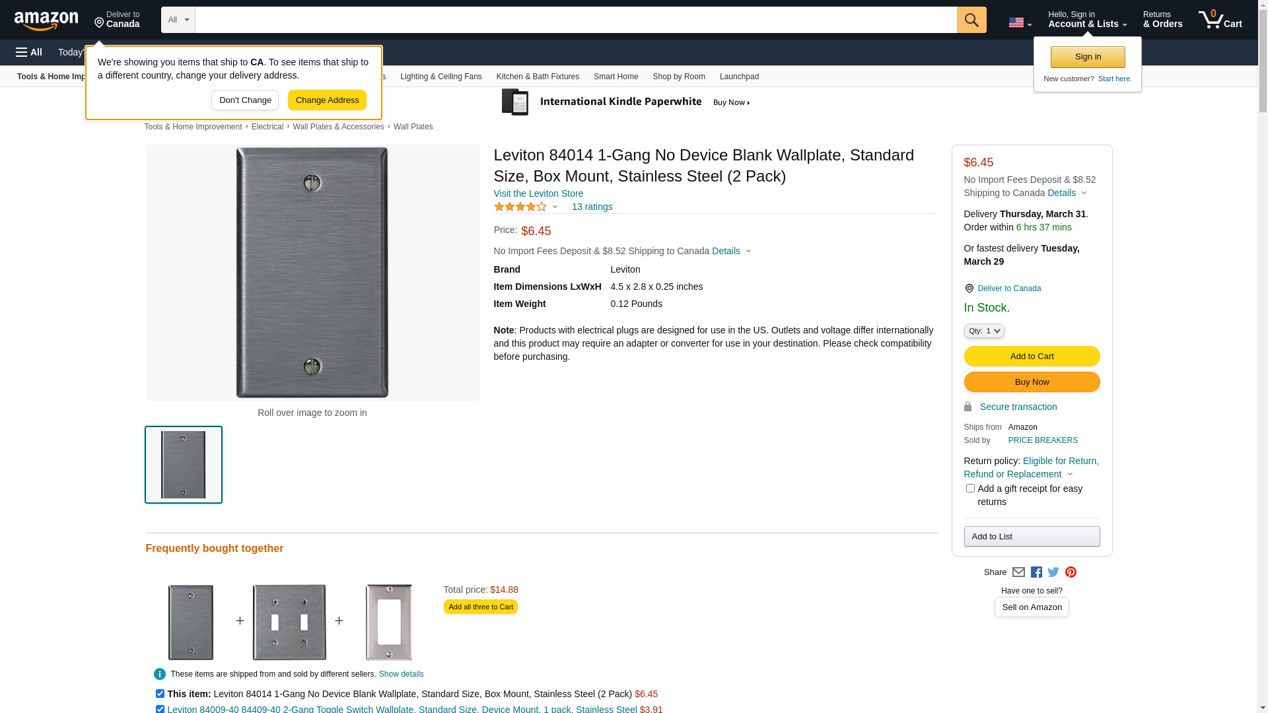Share on Twitter icon
1268x713 pixels.
pos(1053,572)
